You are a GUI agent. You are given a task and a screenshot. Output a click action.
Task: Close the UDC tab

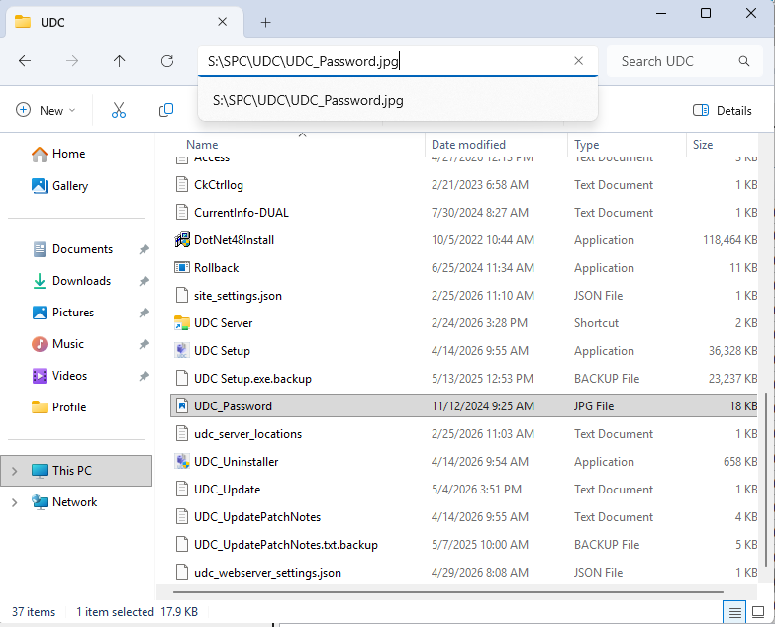coord(223,22)
